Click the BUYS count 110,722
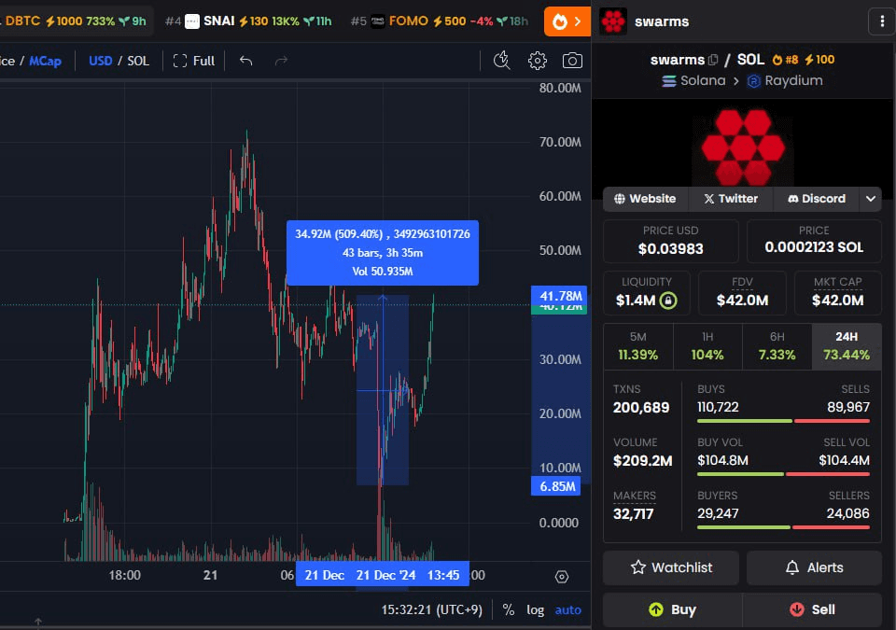Viewport: 896px width, 630px height. 718,408
